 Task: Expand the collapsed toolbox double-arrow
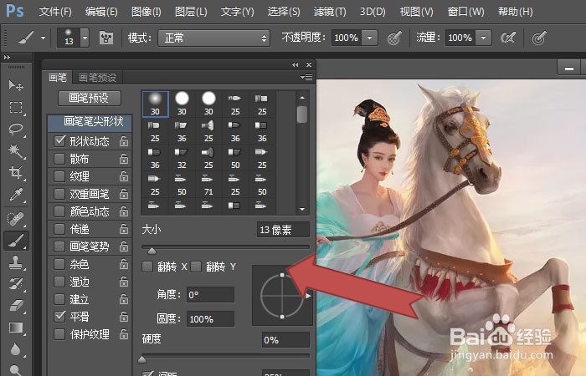[7, 58]
